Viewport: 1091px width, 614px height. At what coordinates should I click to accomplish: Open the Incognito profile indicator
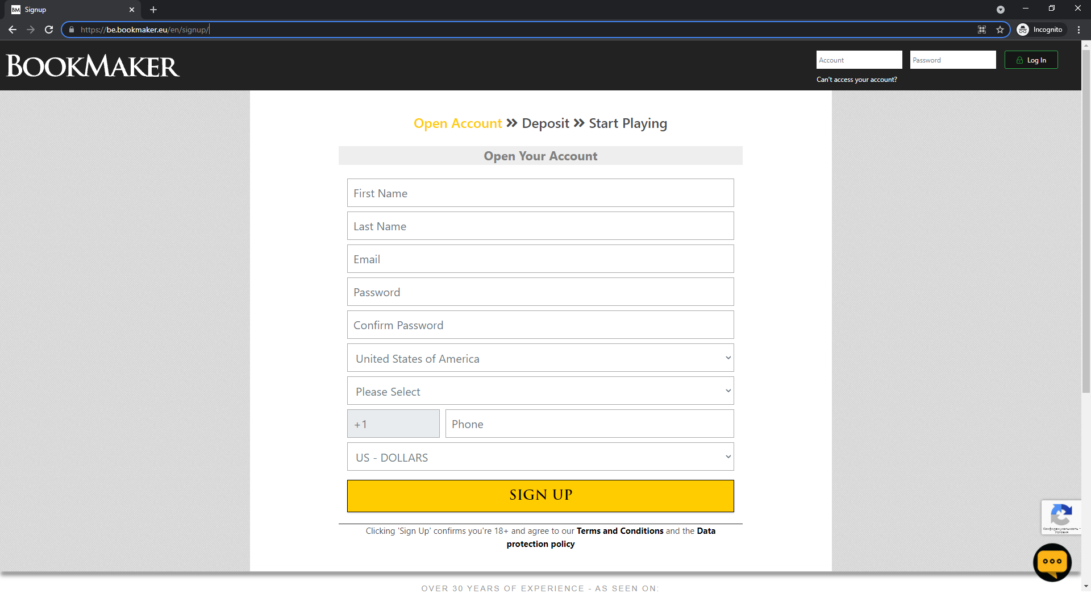(x=1040, y=30)
